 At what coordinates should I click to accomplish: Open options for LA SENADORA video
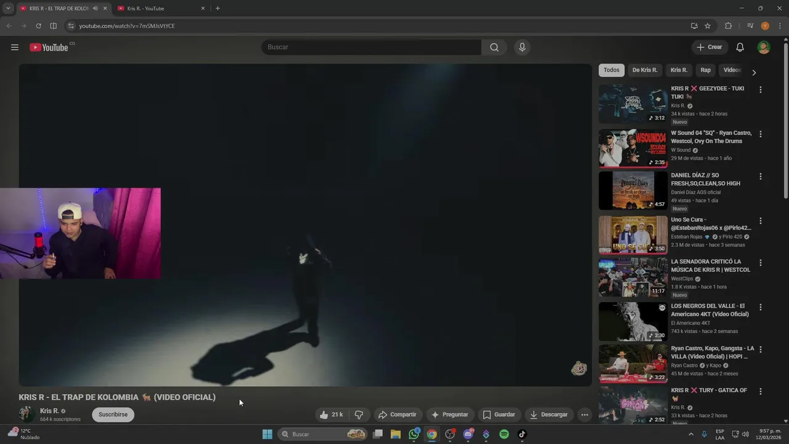pyautogui.click(x=760, y=263)
